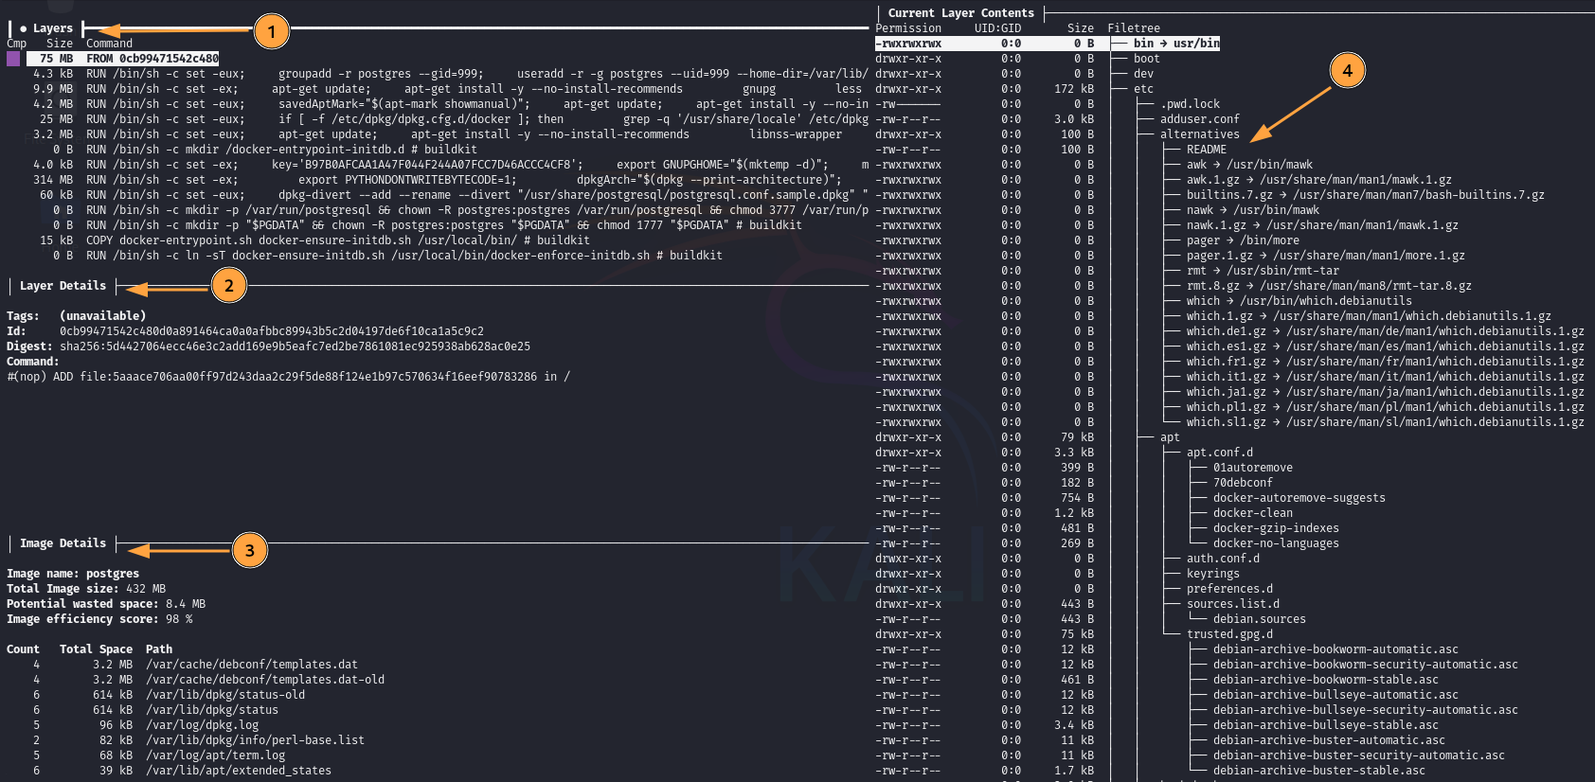1595x782 pixels.
Task: Collapse the etc directory in filetree
Action: click(1143, 89)
